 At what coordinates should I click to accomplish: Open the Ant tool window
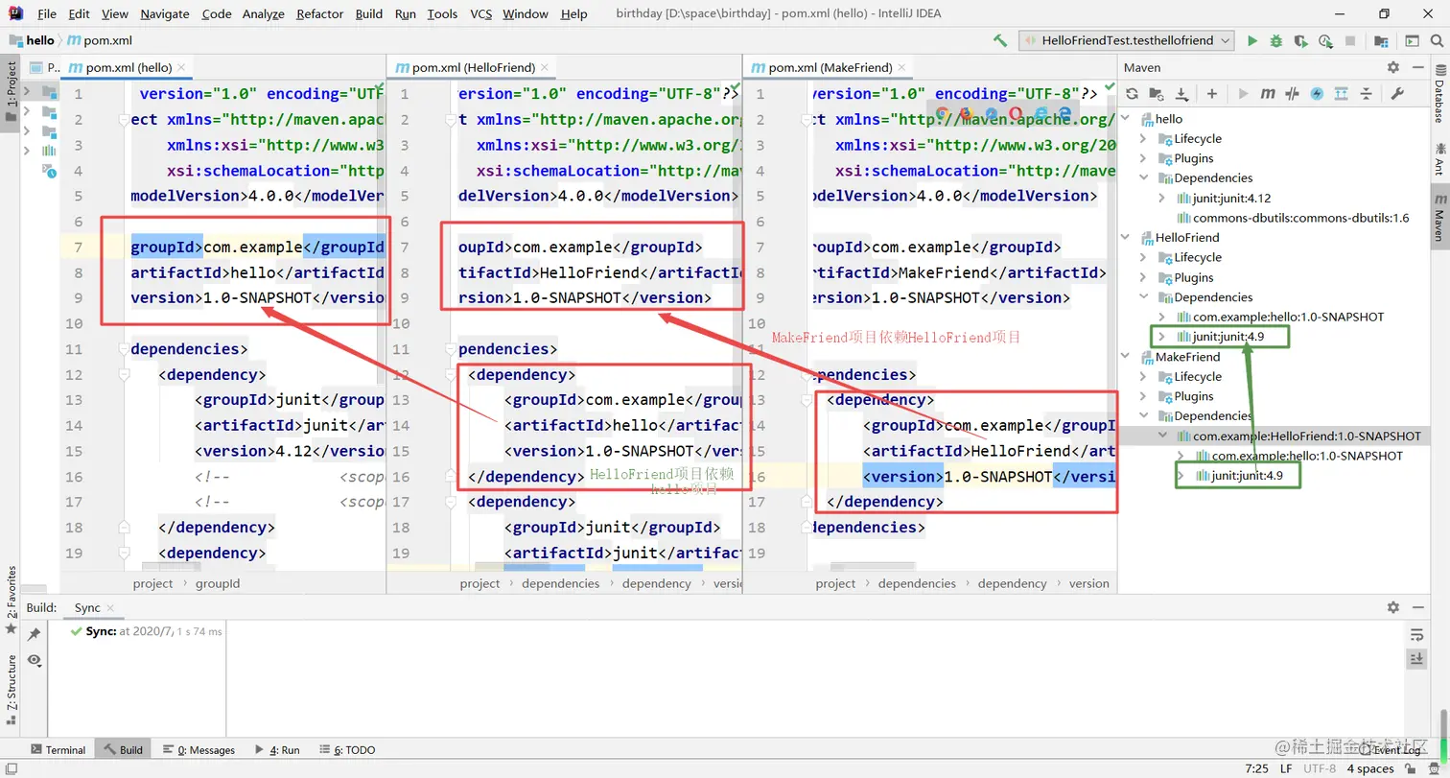click(x=1439, y=158)
